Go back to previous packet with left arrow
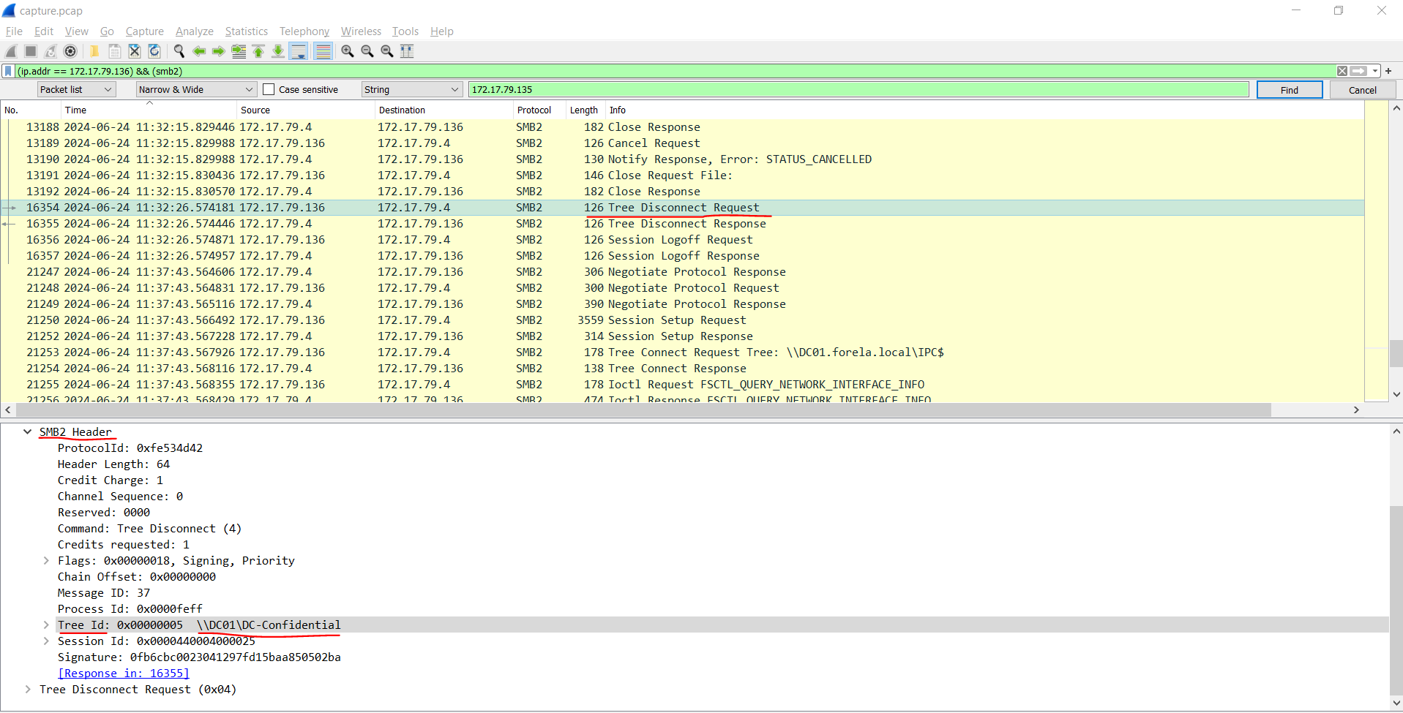 click(198, 51)
